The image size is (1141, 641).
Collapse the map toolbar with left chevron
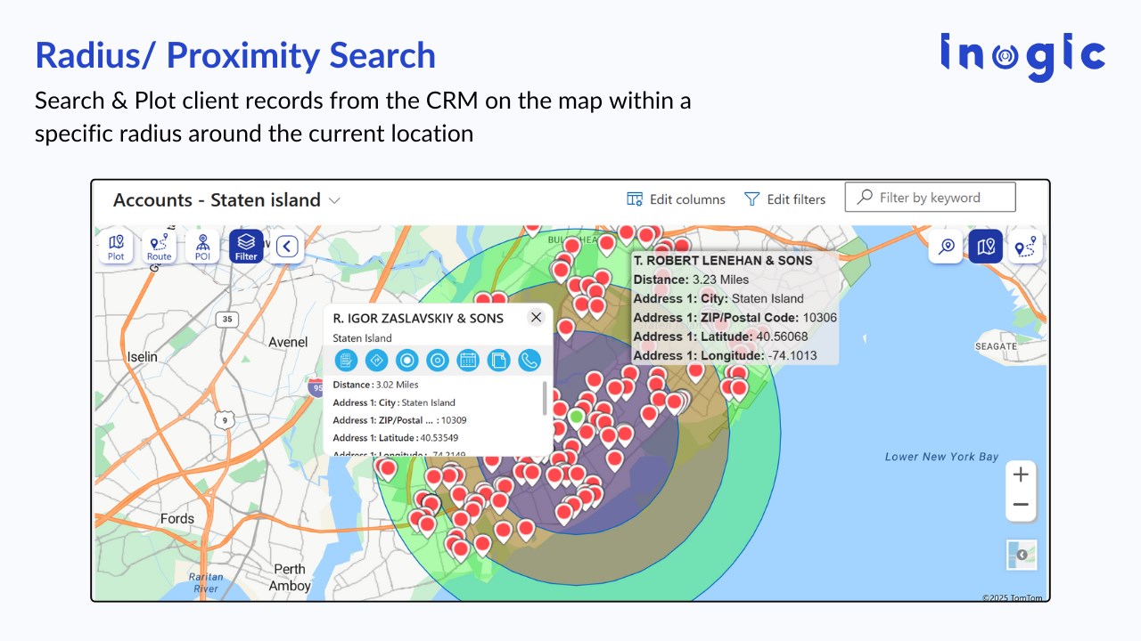pyautogui.click(x=287, y=247)
